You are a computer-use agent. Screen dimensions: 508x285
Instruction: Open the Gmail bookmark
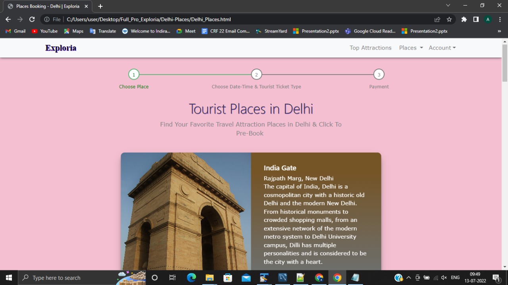[x=15, y=31]
